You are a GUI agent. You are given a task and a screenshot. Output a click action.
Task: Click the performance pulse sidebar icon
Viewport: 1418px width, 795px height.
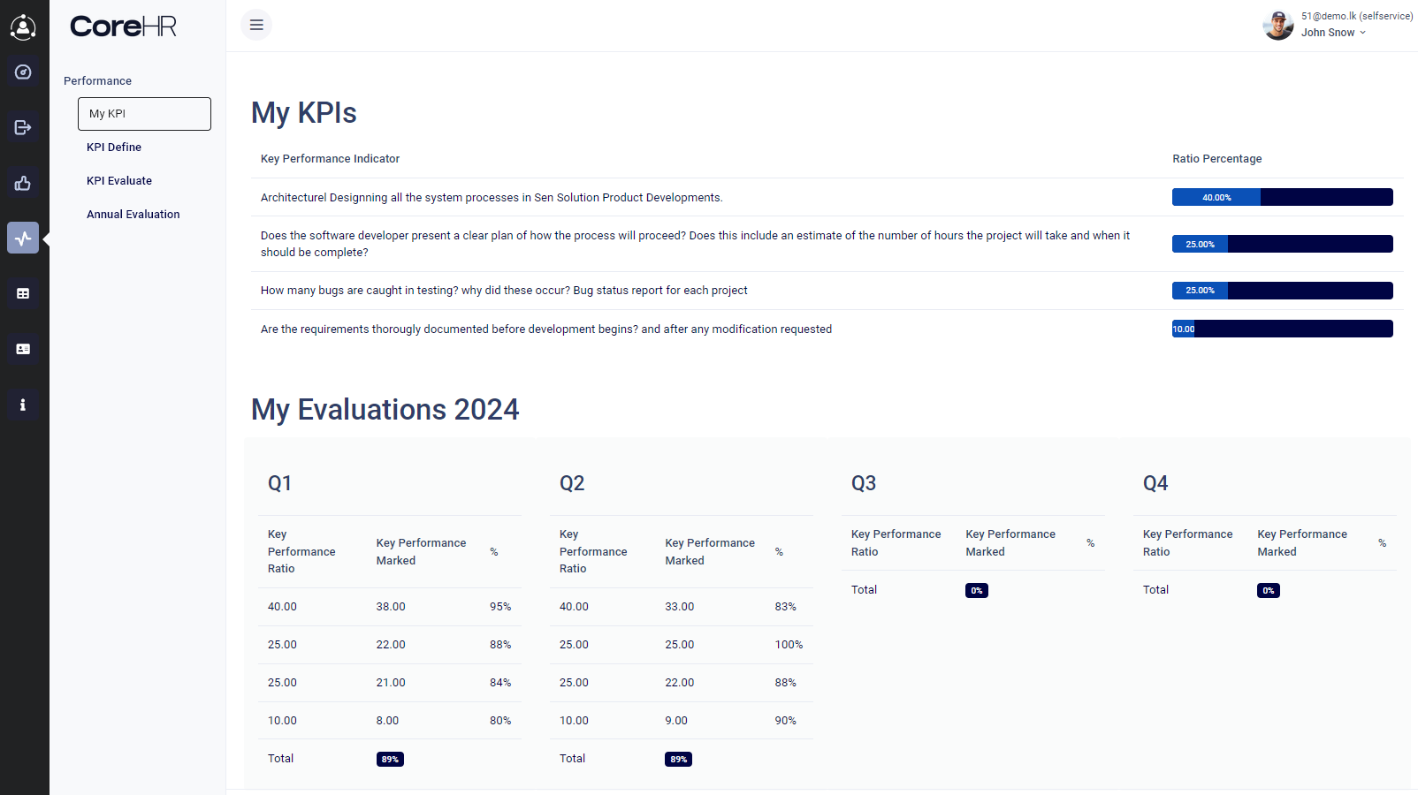(x=23, y=238)
